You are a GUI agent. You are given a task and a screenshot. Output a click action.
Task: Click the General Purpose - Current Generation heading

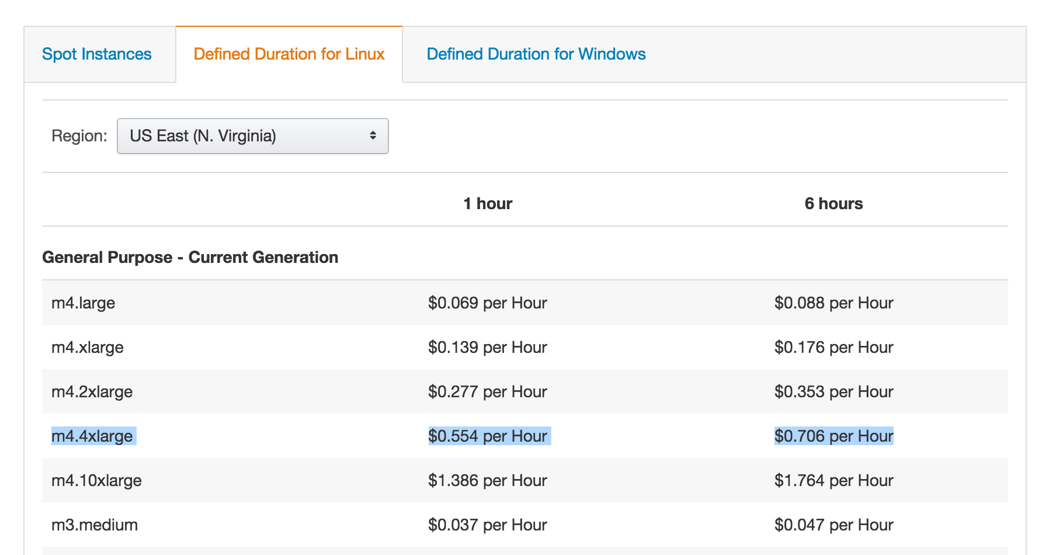coord(190,257)
